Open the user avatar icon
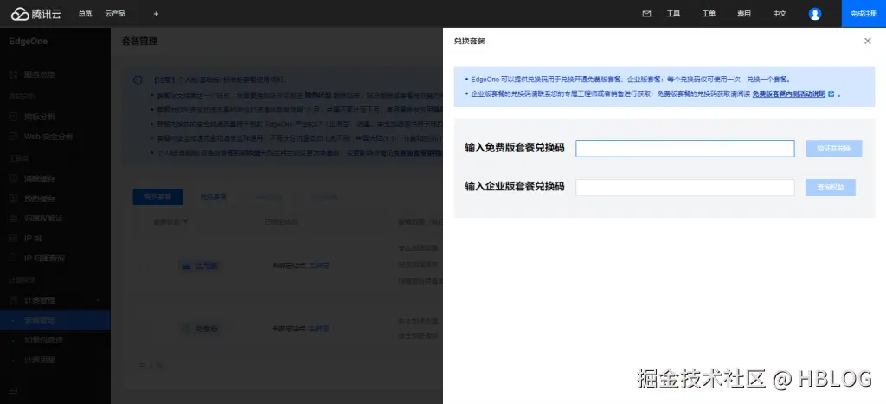The height and width of the screenshot is (404, 886). pos(815,14)
